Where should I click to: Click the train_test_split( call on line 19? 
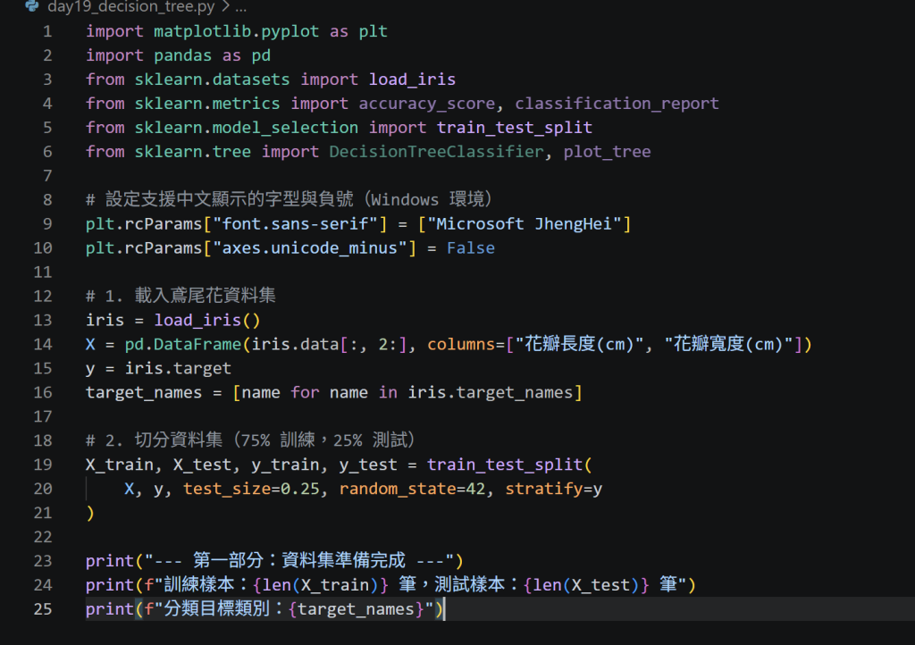(509, 465)
